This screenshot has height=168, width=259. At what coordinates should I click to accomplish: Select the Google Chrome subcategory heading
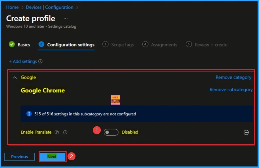[42, 90]
